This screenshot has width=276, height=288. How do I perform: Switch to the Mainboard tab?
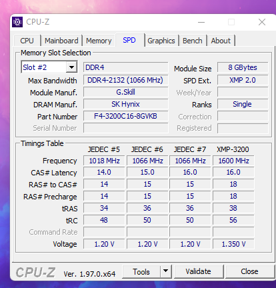[x=61, y=41]
